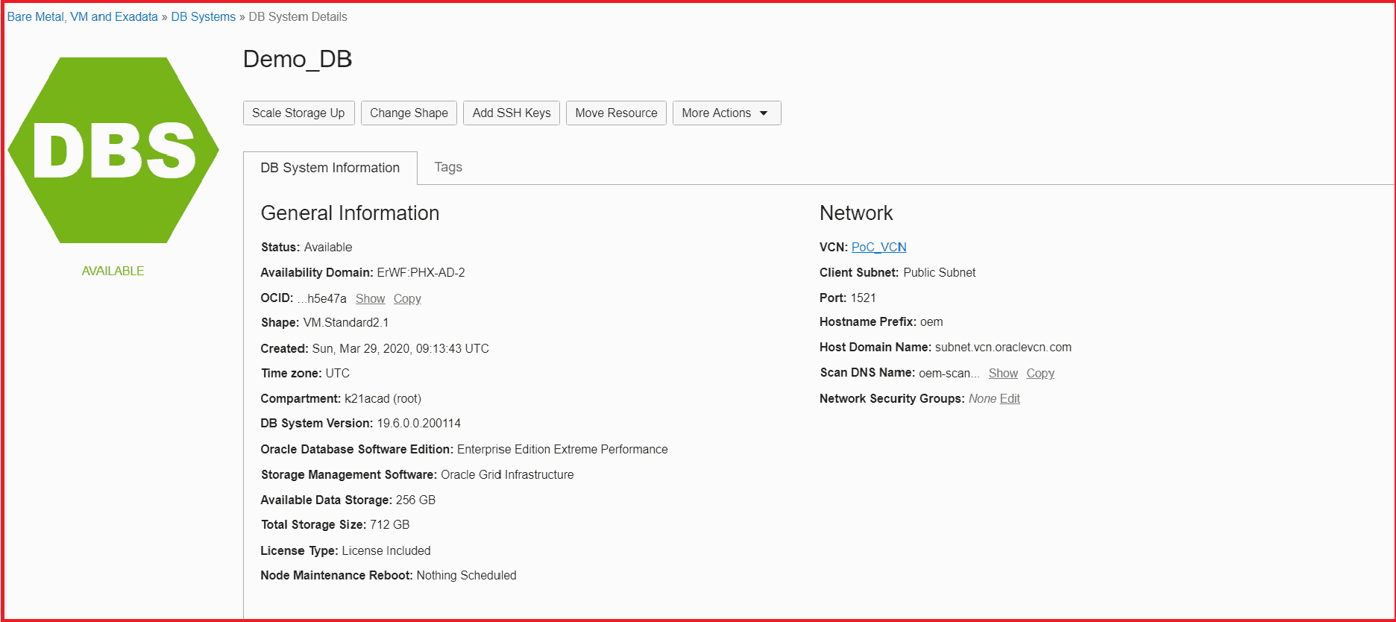Copy the OCID to clipboard
Screen dimensions: 1396x622
(407, 298)
